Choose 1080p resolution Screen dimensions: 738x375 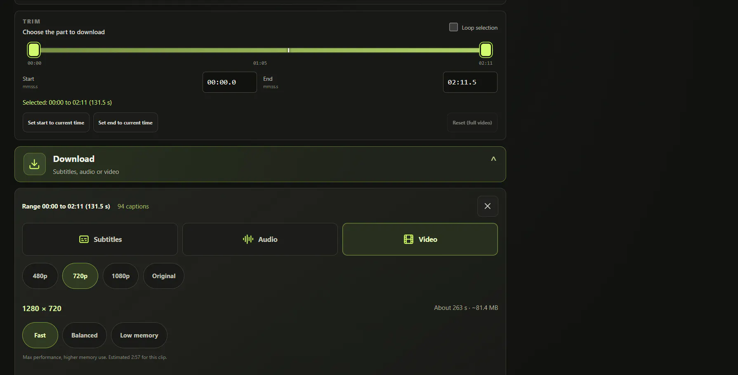120,276
